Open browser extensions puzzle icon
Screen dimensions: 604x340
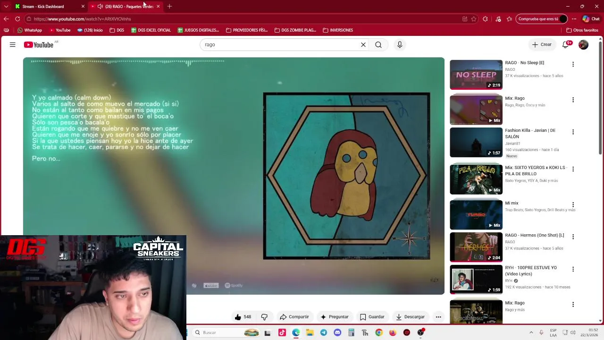485,19
